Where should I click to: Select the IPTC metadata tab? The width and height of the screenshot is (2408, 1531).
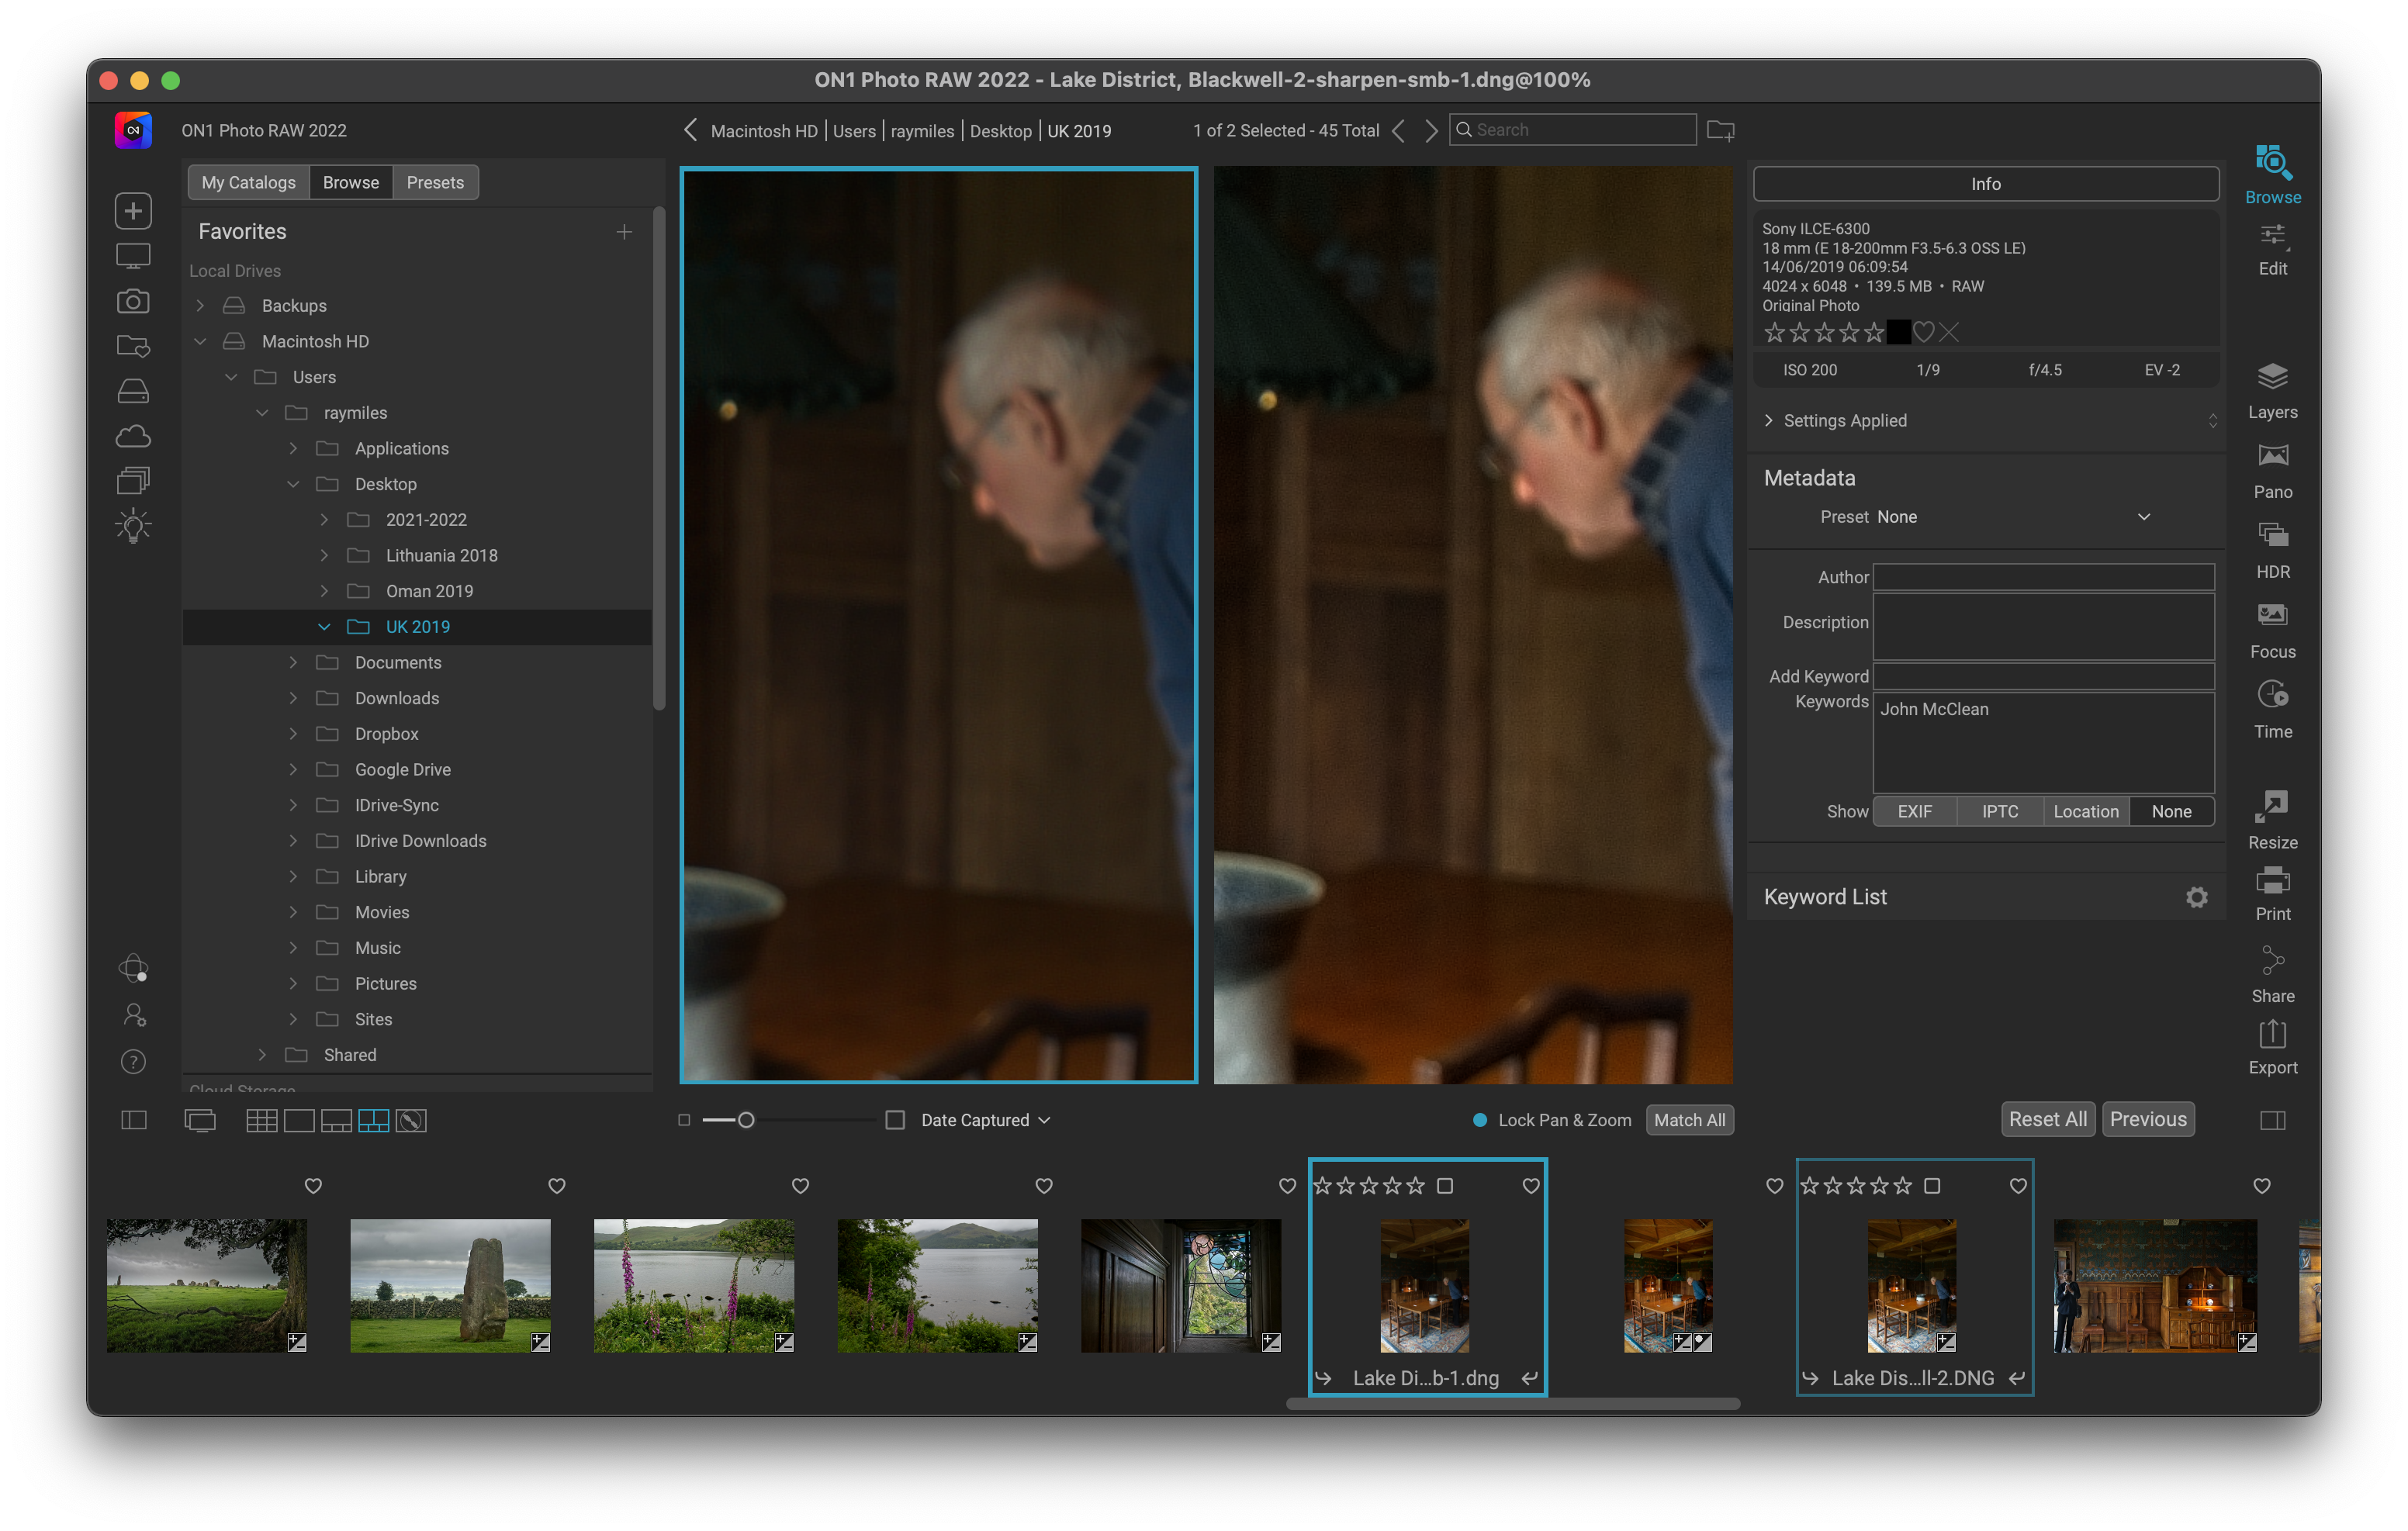coord(2000,811)
